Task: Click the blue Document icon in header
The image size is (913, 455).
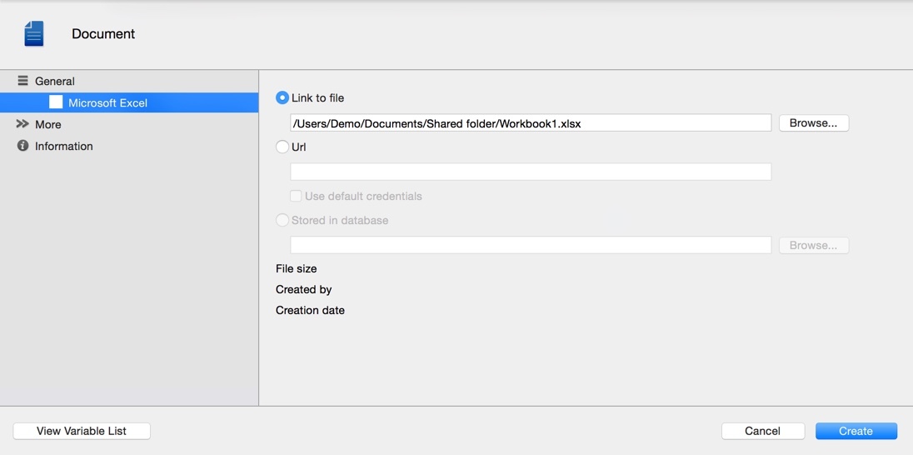Action: [34, 34]
